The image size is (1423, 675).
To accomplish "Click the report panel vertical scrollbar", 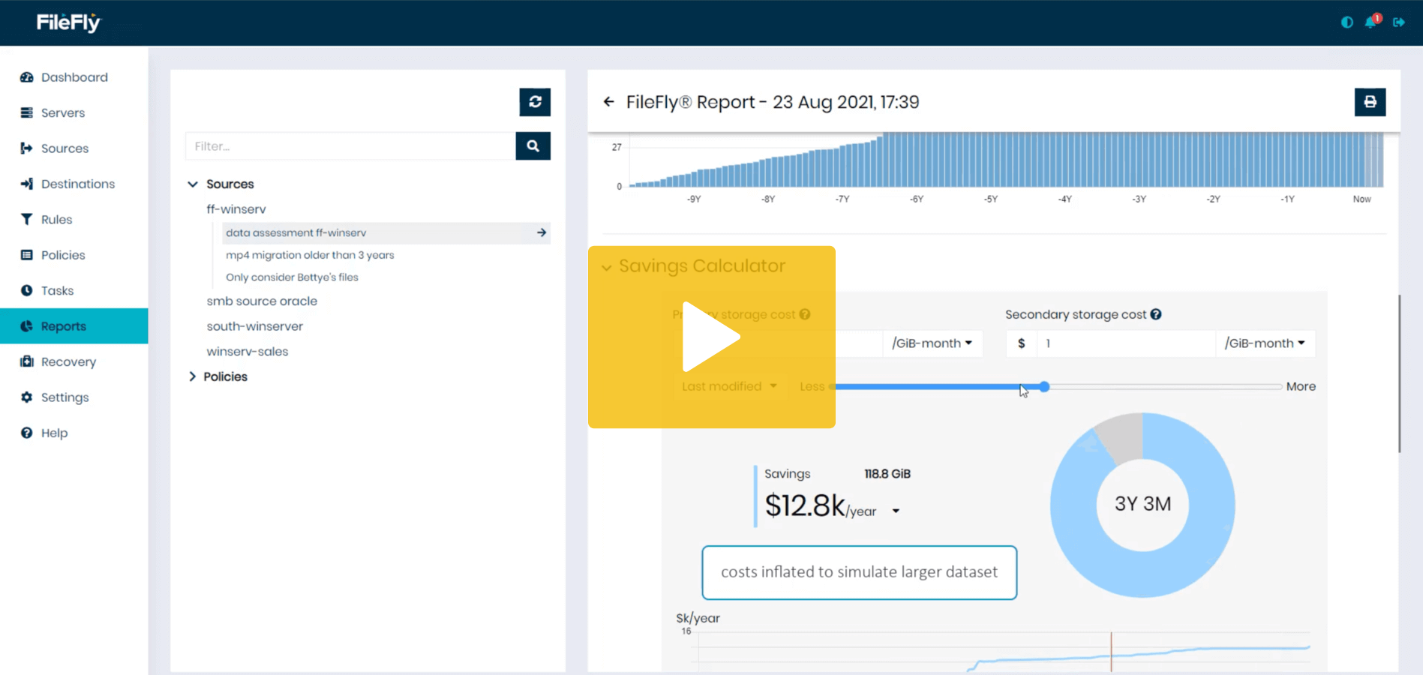I will click(x=1399, y=373).
